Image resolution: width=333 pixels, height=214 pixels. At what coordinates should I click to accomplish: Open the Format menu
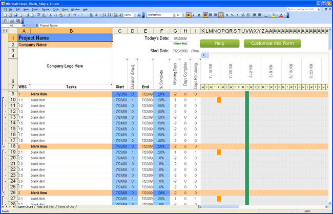[46, 9]
